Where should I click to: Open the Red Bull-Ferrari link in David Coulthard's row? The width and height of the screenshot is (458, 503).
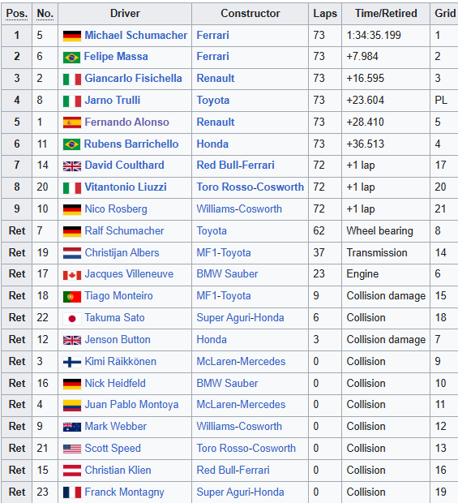point(236,166)
